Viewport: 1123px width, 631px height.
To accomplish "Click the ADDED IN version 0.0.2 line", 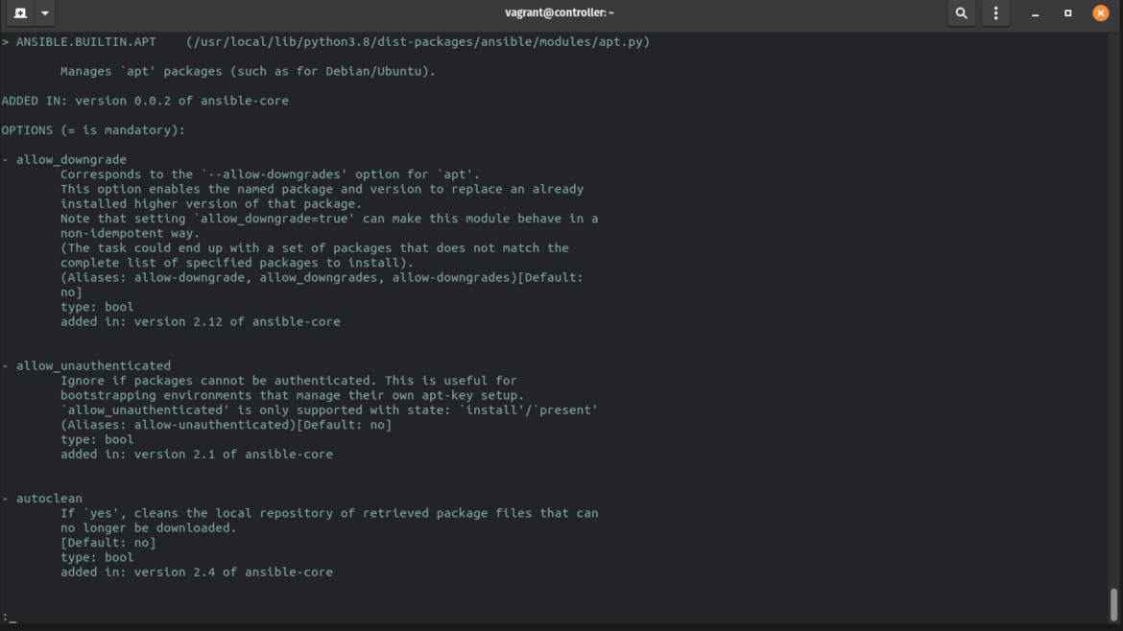I will pos(145,101).
